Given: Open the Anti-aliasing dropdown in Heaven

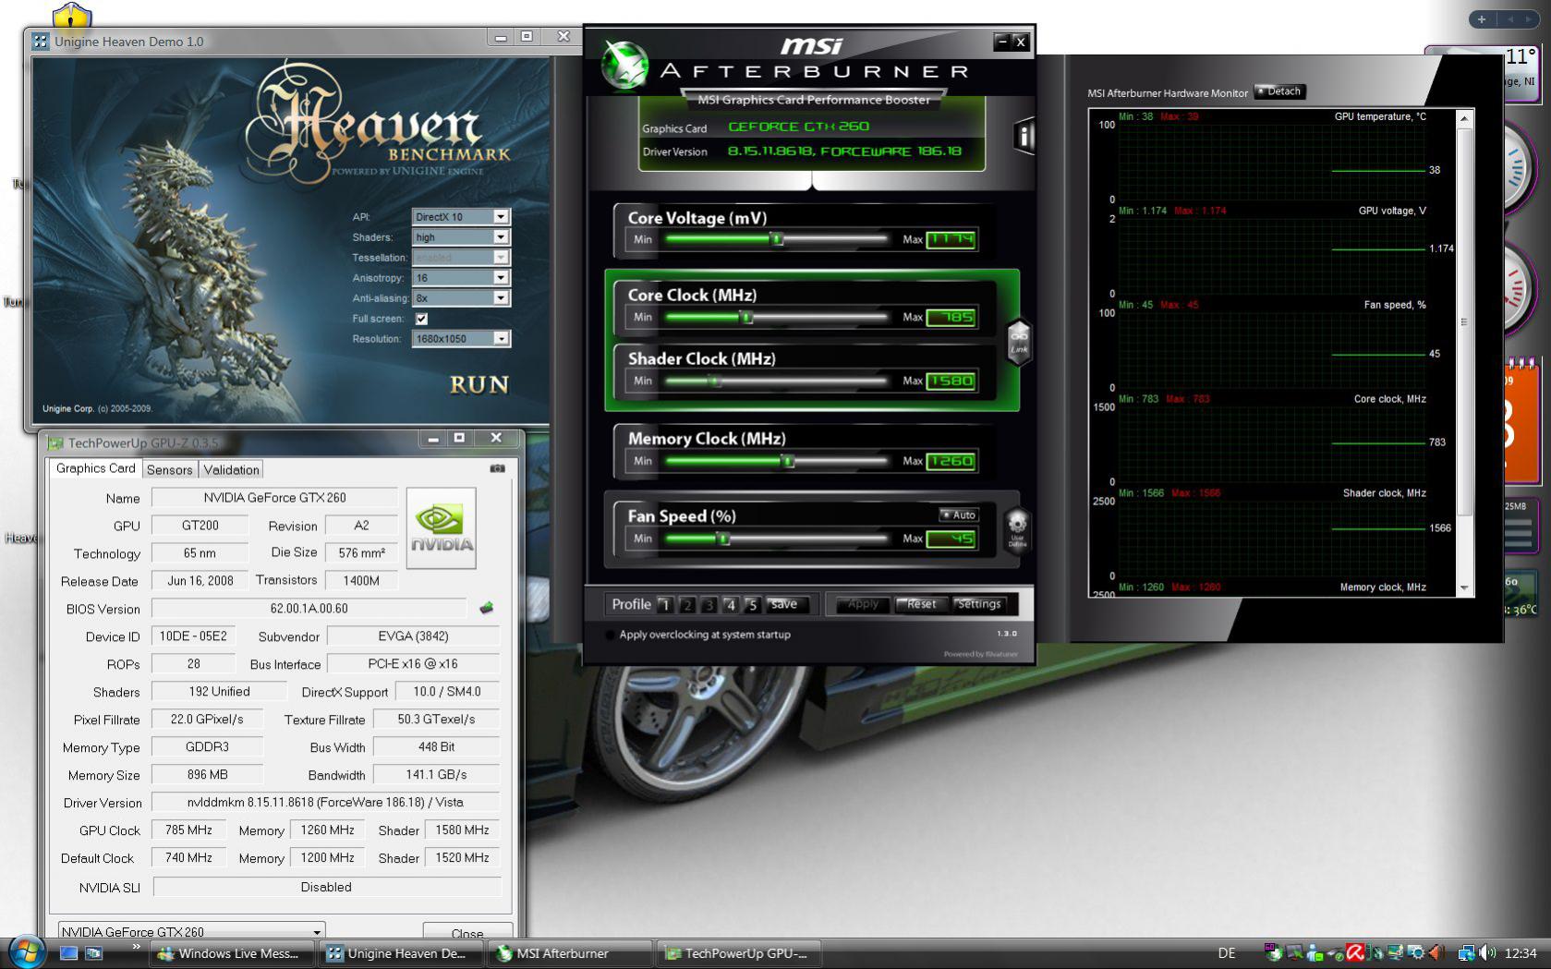Looking at the screenshot, I should tap(501, 298).
